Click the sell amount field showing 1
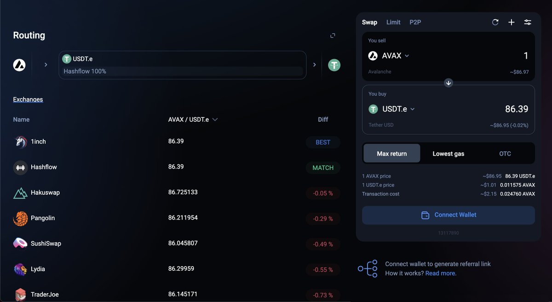Image resolution: width=552 pixels, height=302 pixels. pyautogui.click(x=526, y=56)
